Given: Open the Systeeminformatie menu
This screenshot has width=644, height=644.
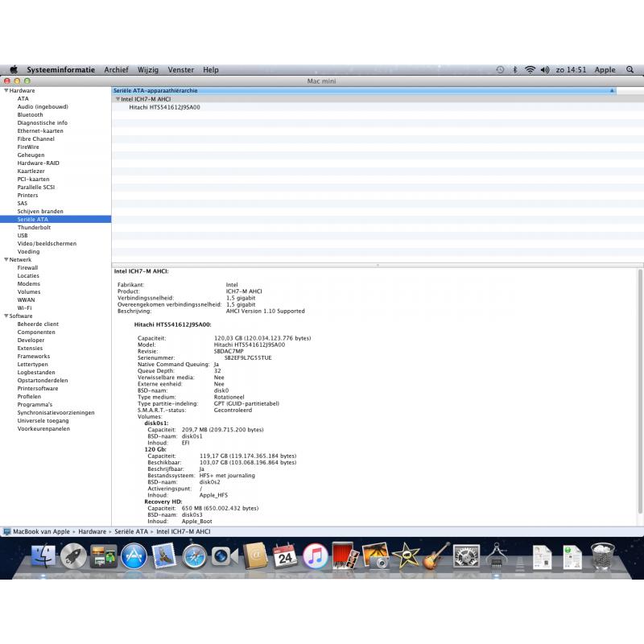Looking at the screenshot, I should pos(61,70).
